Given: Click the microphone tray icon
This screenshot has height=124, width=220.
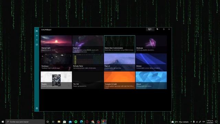Looking at the screenshot, I should tap(194, 122).
